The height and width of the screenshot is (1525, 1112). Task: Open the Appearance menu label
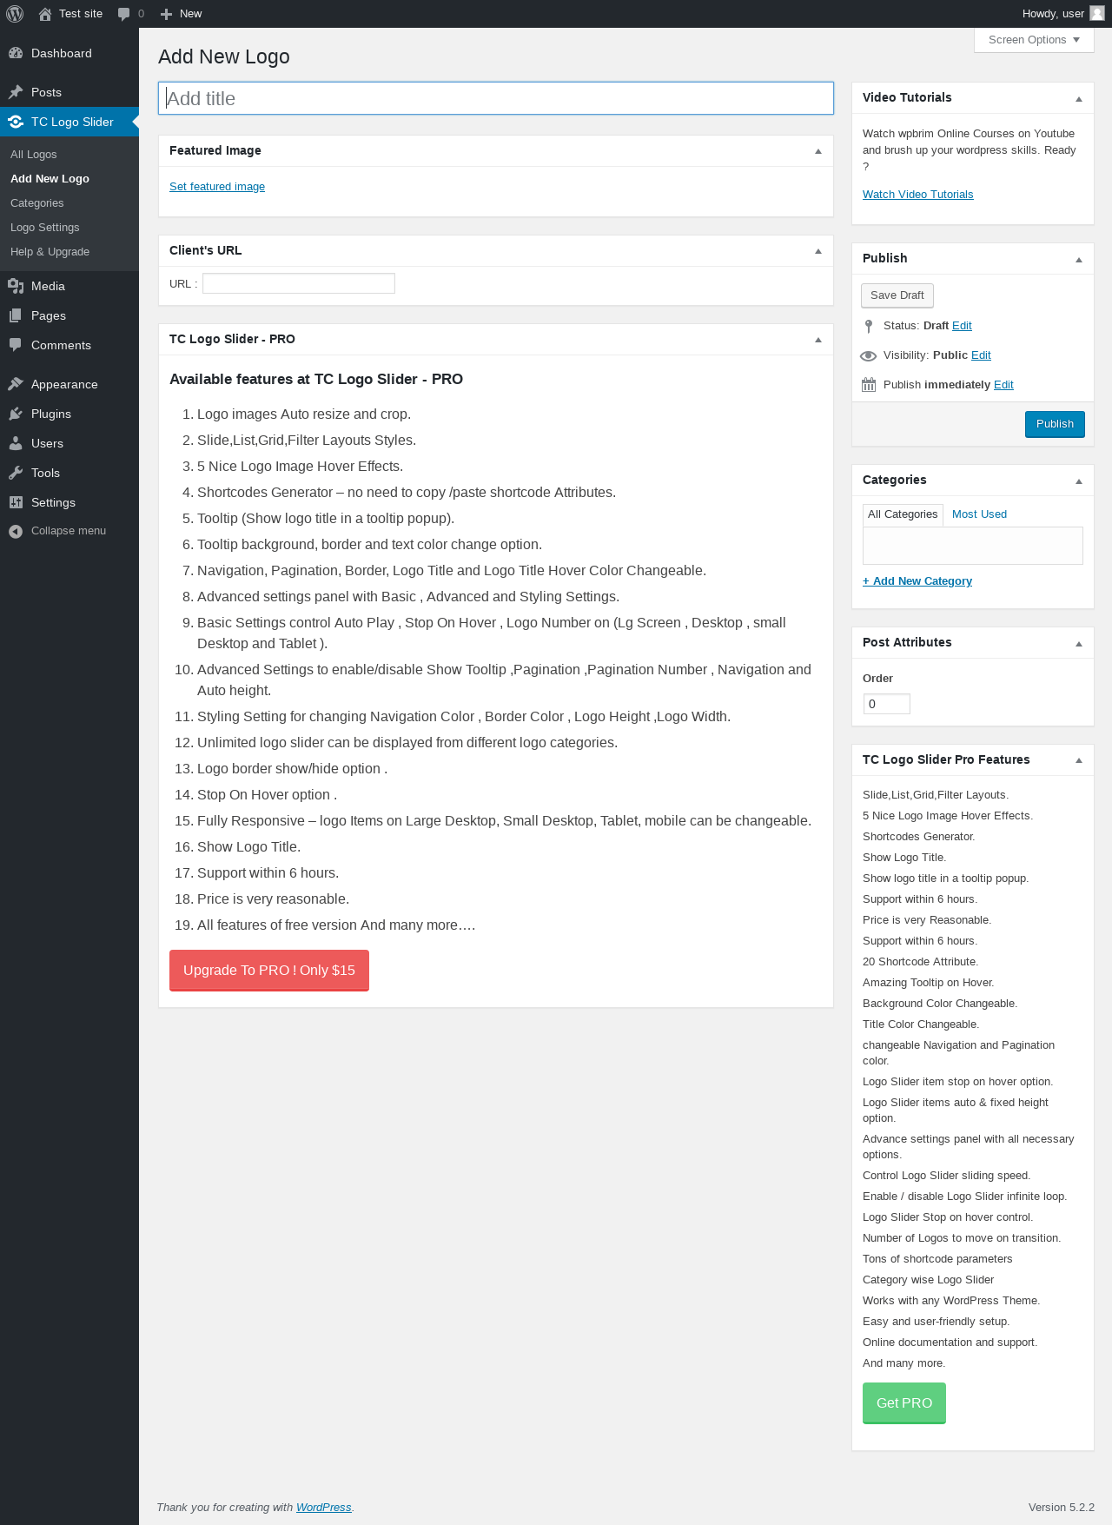click(x=64, y=384)
